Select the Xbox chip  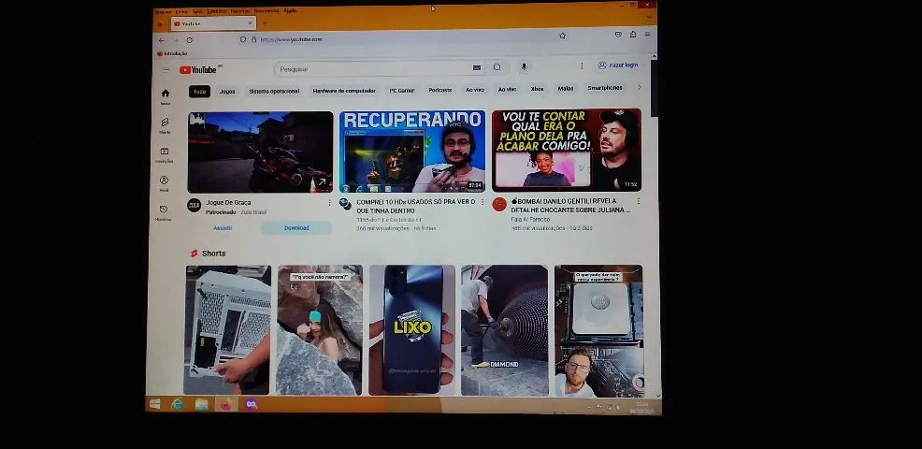[537, 89]
